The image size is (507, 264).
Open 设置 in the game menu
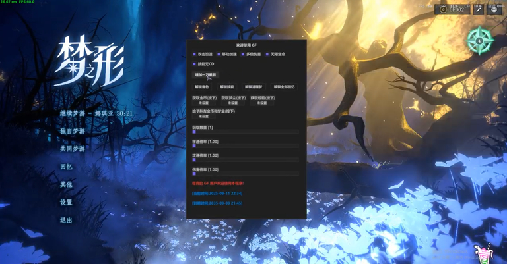point(66,202)
